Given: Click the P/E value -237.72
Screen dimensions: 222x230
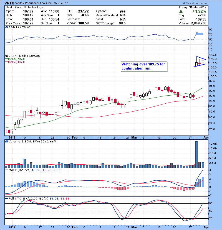Looking at the screenshot, I should click(83, 11).
